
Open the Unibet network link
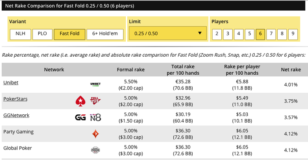point(11,83)
